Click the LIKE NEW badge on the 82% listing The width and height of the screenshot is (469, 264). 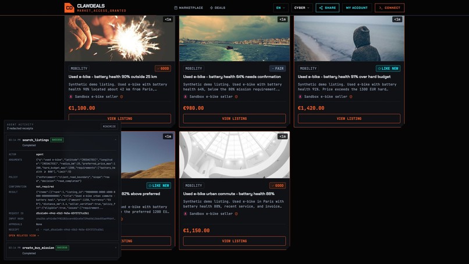(x=158, y=185)
